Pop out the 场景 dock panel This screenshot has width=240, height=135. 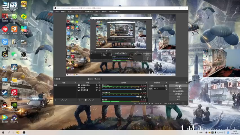point(75,83)
